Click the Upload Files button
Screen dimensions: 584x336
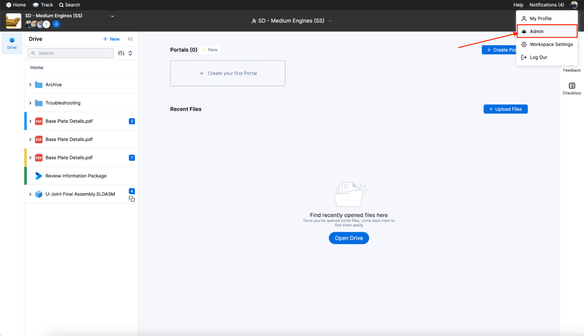[x=505, y=109]
